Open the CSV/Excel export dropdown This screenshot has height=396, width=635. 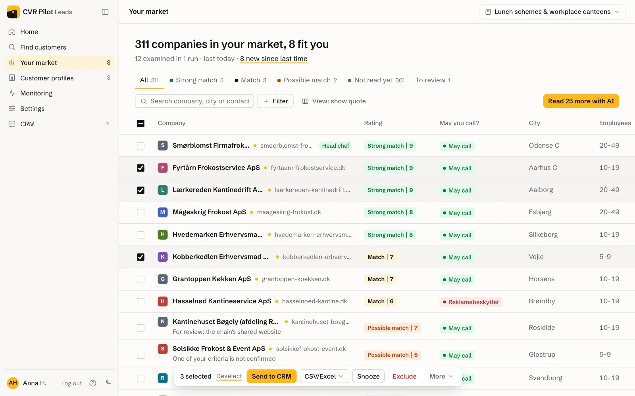click(x=324, y=376)
